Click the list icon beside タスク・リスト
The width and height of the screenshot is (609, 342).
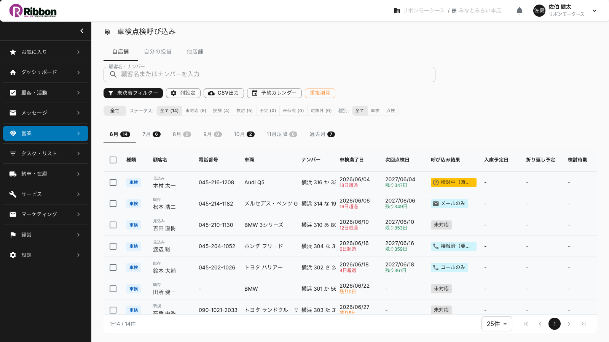13,154
